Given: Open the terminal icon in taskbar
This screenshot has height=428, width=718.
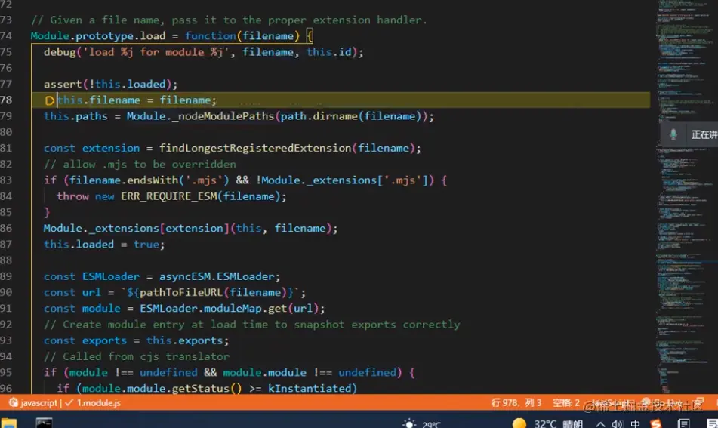Looking at the screenshot, I should (x=44, y=423).
